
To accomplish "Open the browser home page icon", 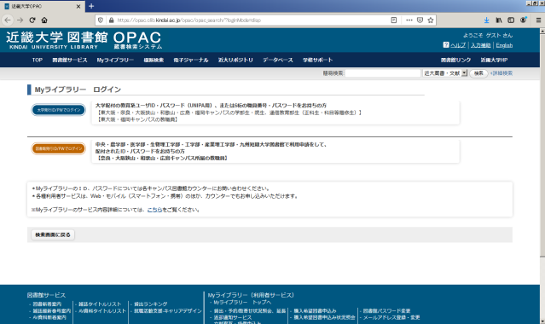I will 44,20.
